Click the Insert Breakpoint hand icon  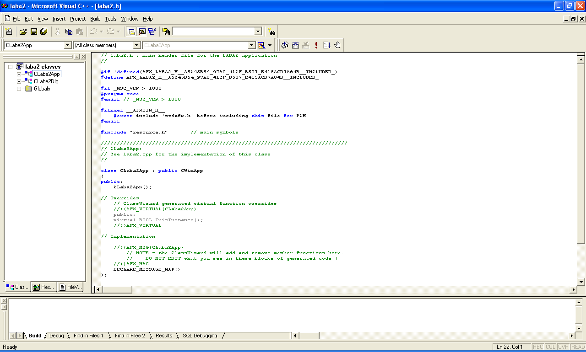coord(337,45)
